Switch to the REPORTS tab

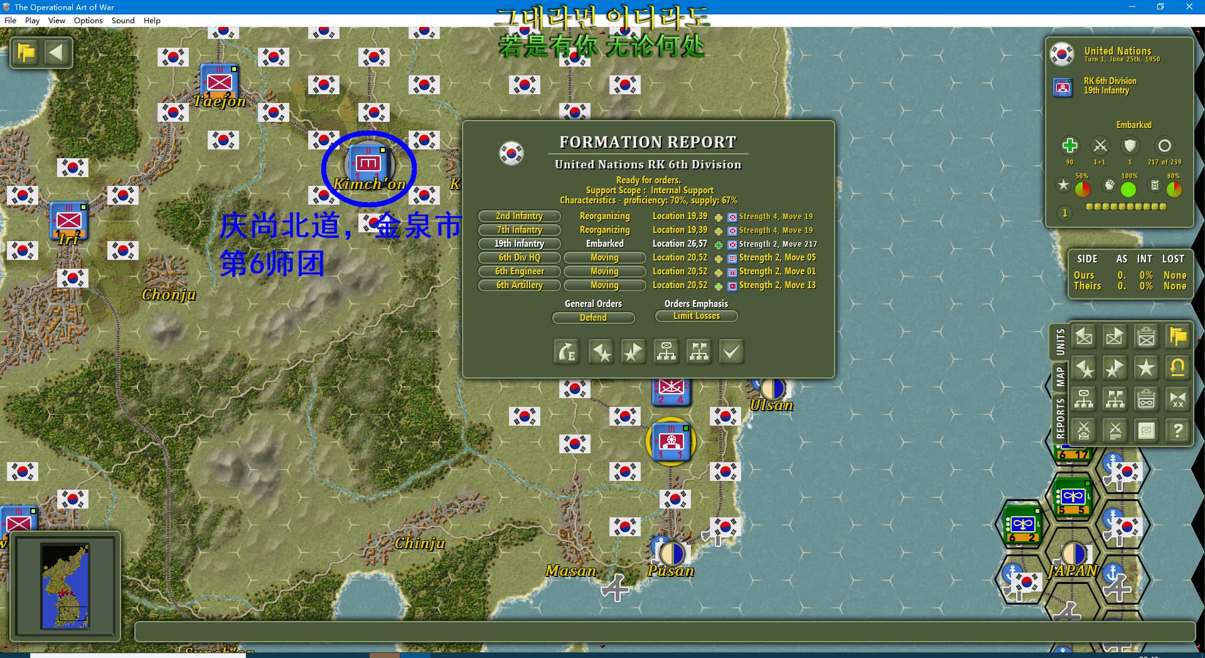click(x=1060, y=418)
